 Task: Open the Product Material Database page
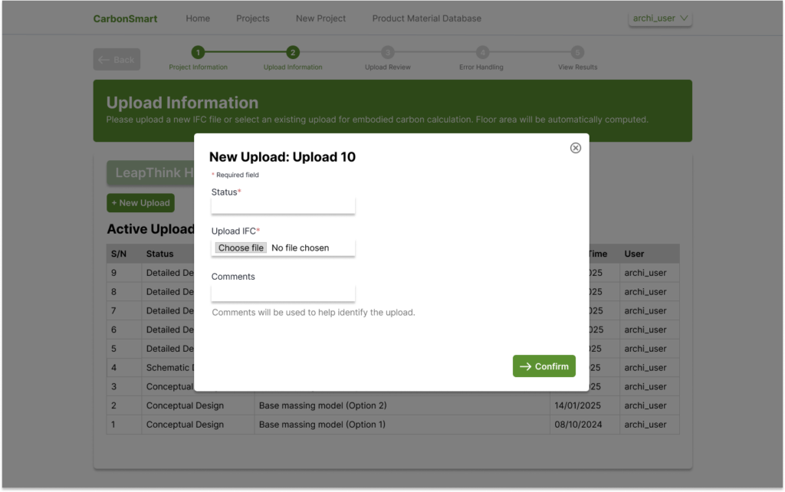[x=426, y=18]
